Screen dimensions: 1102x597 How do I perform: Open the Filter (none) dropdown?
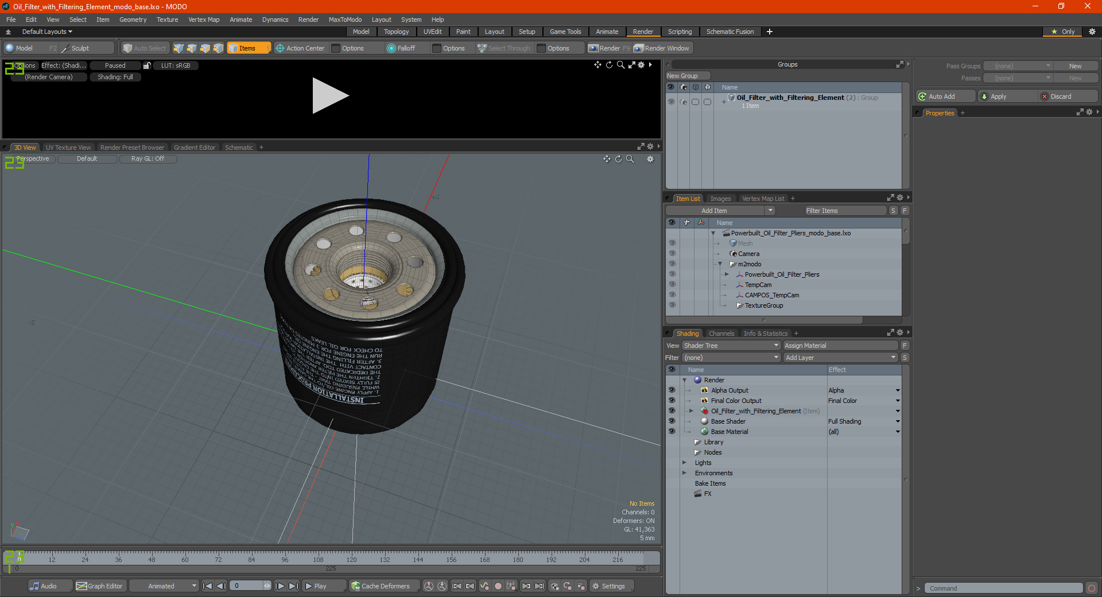point(731,358)
